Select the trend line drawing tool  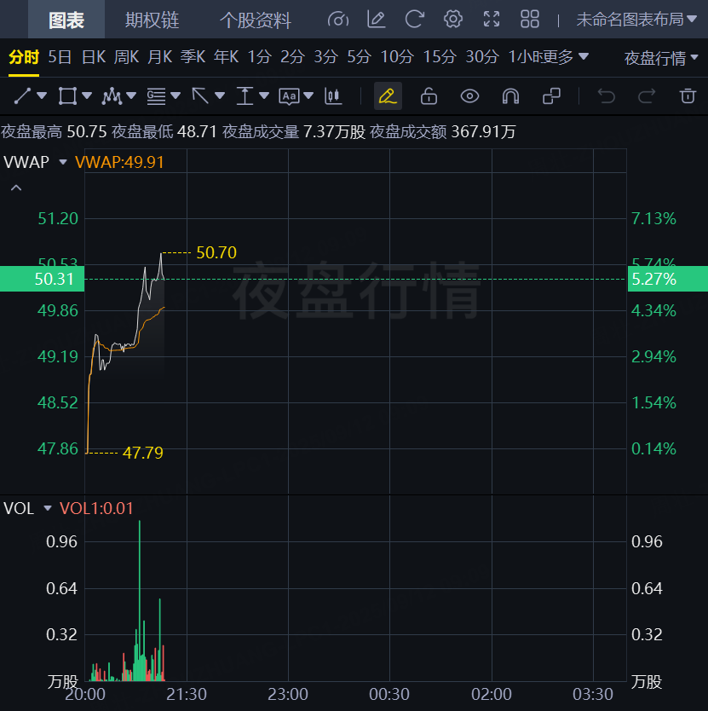point(23,95)
